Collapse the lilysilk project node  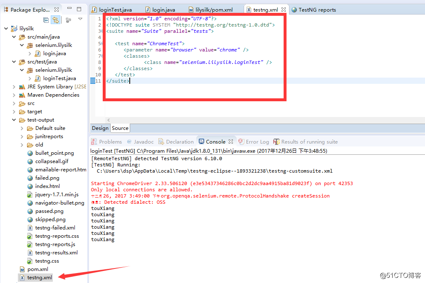(x=6, y=28)
